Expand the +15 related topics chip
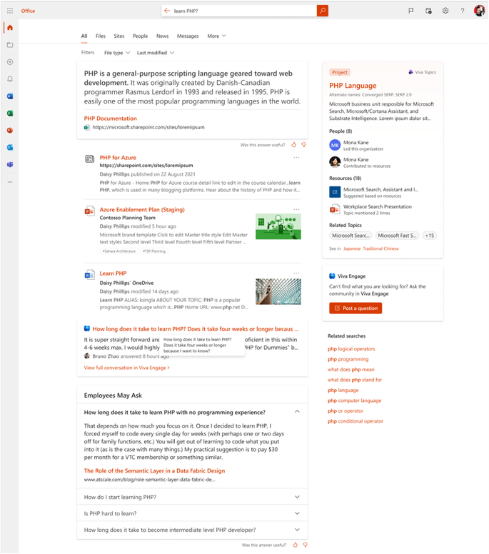The height and width of the screenshot is (554, 489). click(x=430, y=236)
